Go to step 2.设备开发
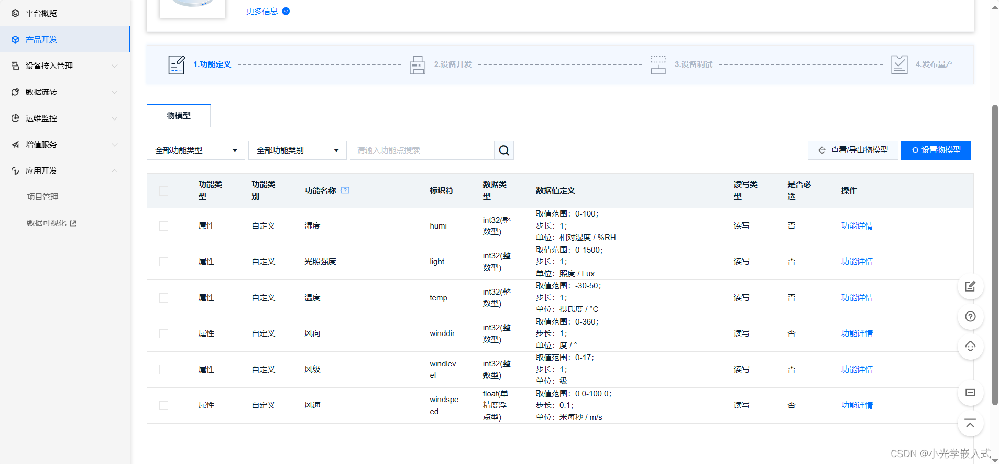The height and width of the screenshot is (464, 999). point(453,64)
